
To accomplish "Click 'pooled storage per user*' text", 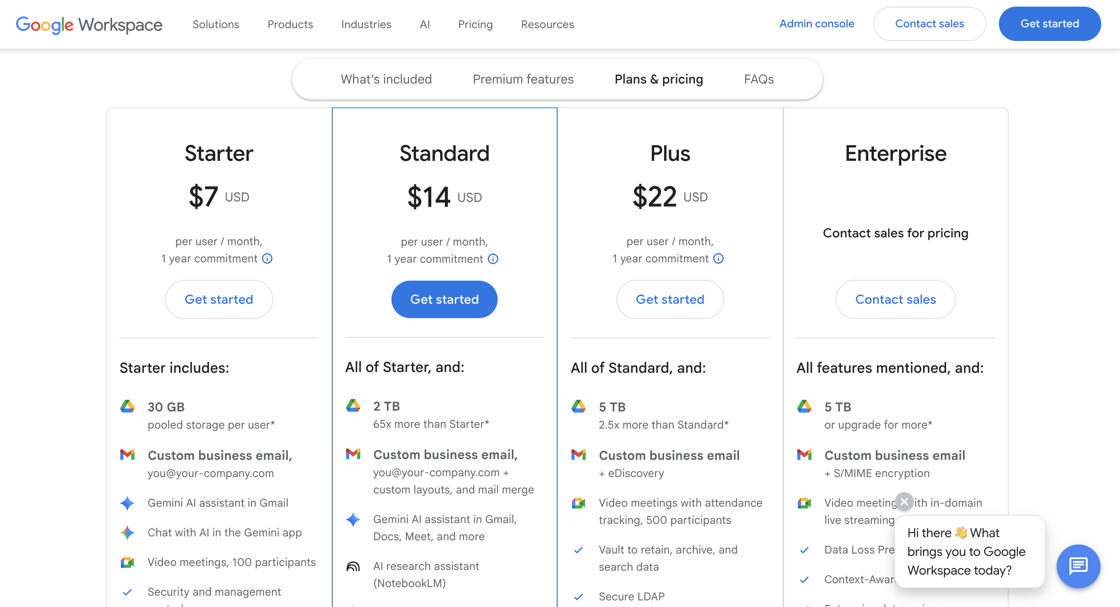I will pyautogui.click(x=211, y=425).
